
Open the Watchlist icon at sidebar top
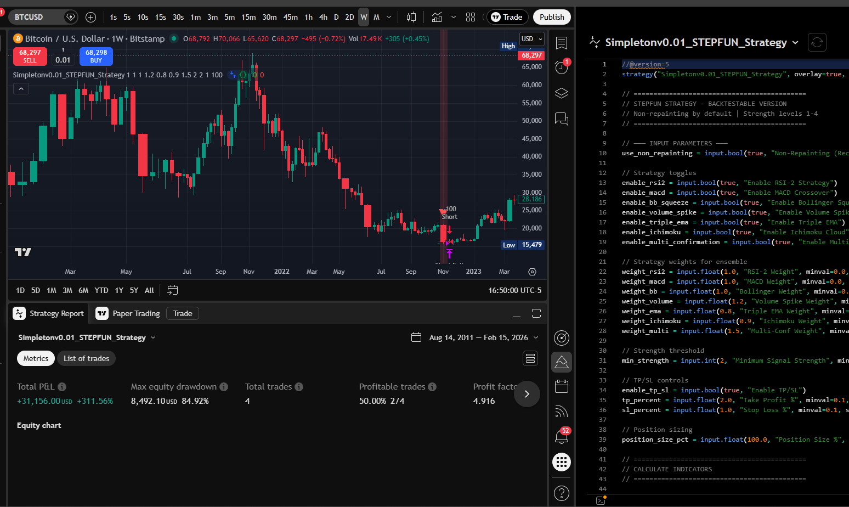[x=561, y=43]
